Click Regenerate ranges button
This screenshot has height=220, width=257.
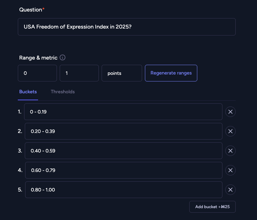click(171, 73)
